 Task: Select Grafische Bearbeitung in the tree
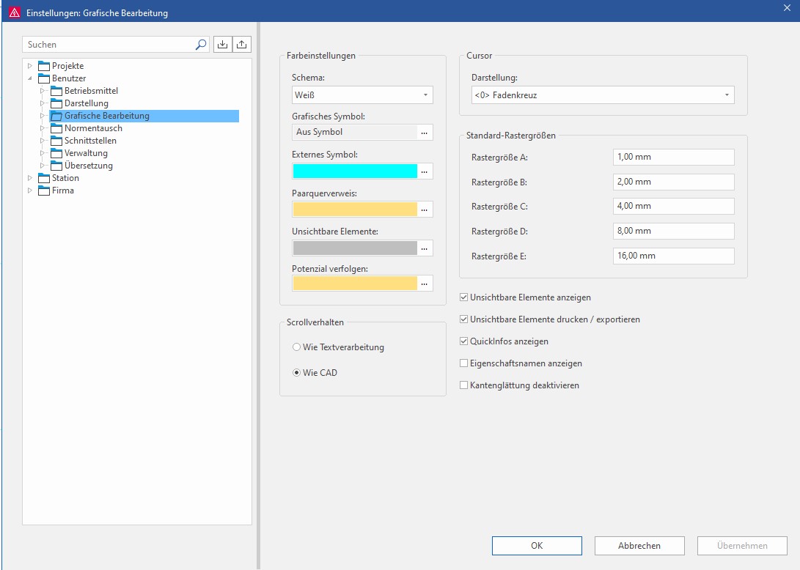click(144, 116)
